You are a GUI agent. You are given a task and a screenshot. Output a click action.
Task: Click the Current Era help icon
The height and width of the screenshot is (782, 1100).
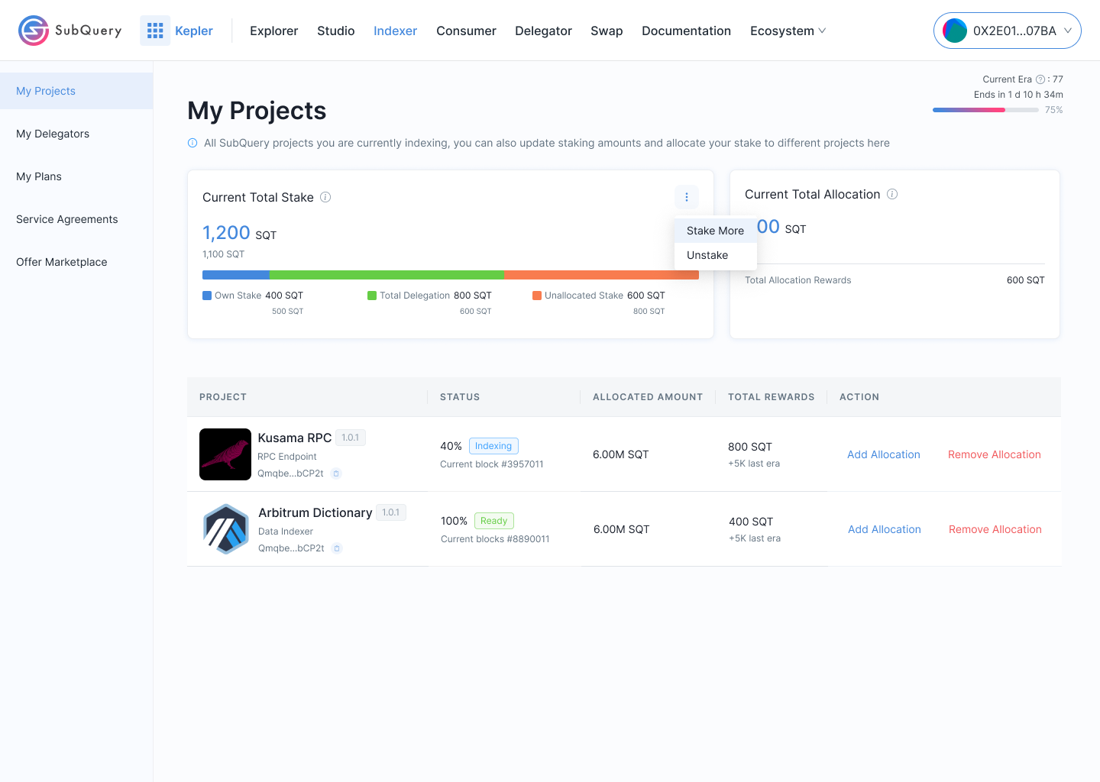click(x=1040, y=79)
